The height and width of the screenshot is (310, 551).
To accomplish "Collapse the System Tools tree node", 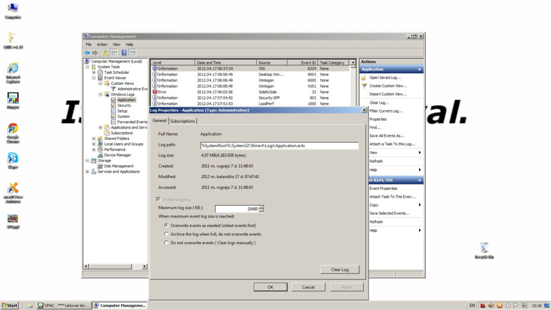I will (87, 67).
